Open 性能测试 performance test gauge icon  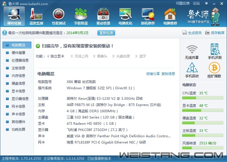click(x=59, y=16)
